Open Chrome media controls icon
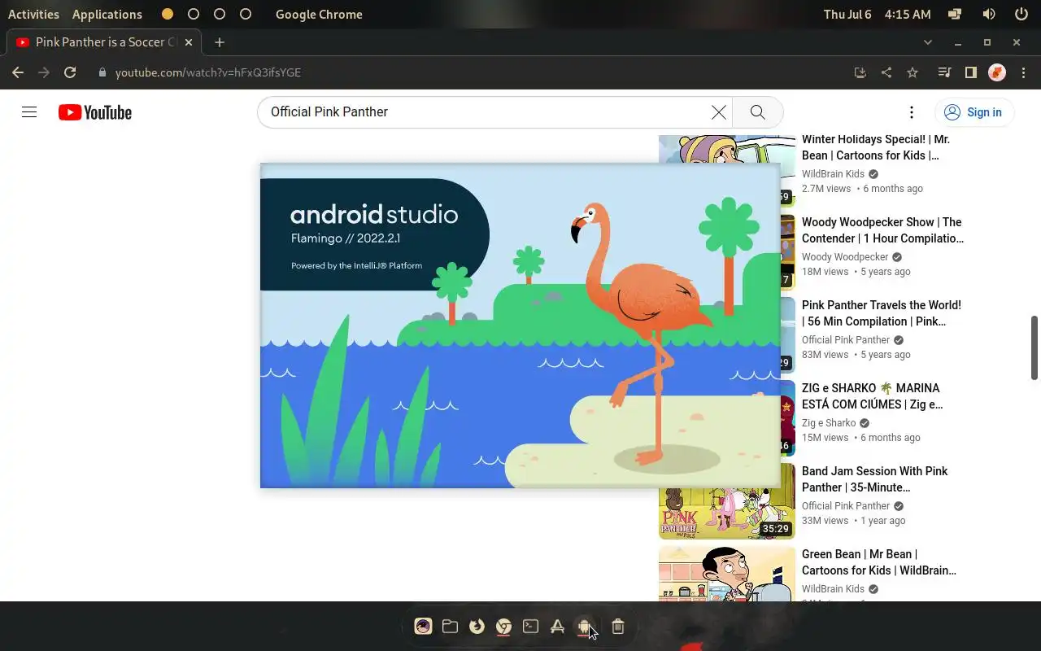The width and height of the screenshot is (1041, 651). pos(944,72)
